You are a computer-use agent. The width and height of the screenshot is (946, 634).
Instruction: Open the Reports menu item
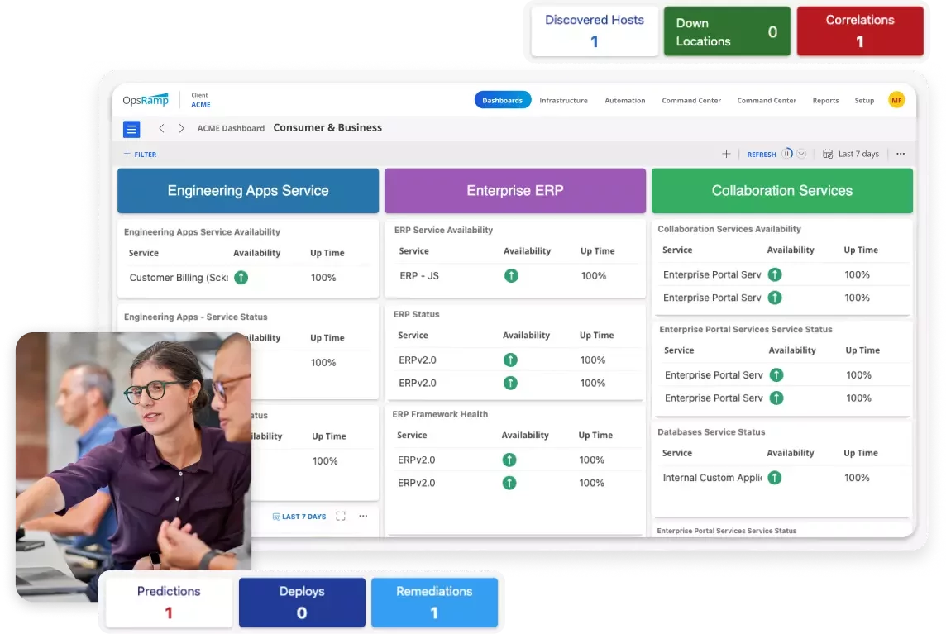point(825,100)
